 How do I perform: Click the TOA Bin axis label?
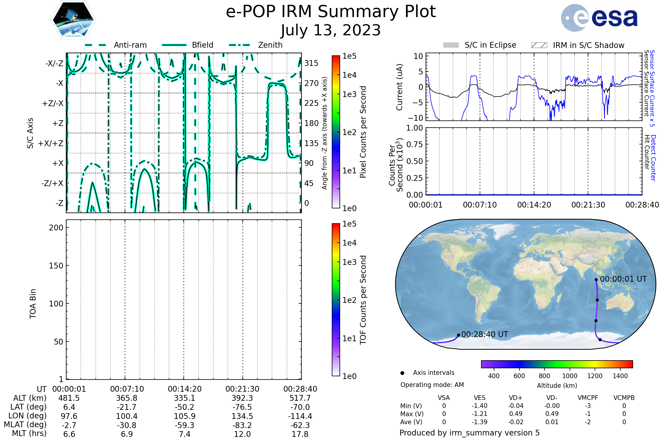(33, 304)
